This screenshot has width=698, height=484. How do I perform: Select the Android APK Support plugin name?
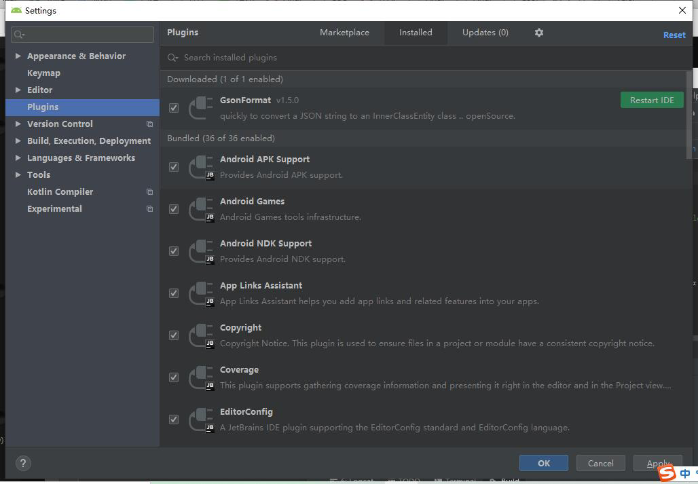pos(265,160)
